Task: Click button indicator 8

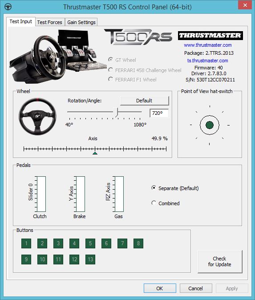Action: click(x=138, y=243)
